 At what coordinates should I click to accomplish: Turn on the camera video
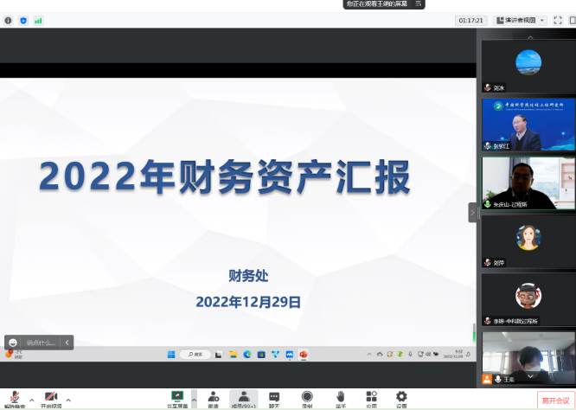coord(51,397)
